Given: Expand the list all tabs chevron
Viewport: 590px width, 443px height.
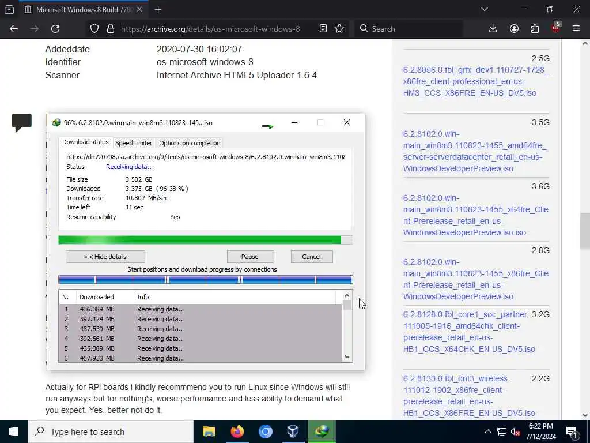Looking at the screenshot, I should click(x=484, y=9).
